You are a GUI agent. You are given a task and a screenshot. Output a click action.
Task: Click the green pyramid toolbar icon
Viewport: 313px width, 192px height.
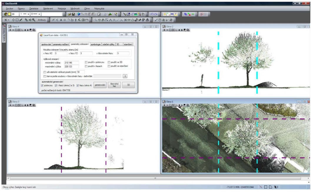coord(110,14)
